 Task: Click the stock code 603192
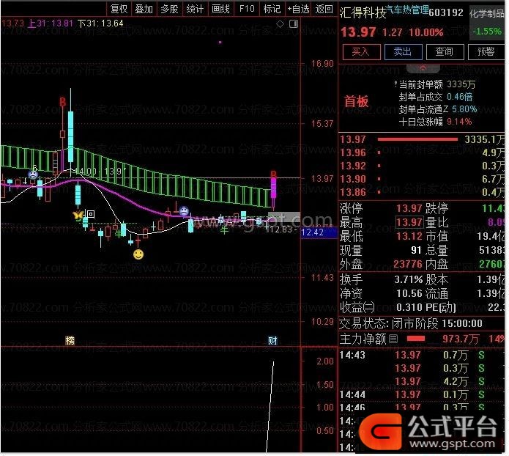coord(446,12)
